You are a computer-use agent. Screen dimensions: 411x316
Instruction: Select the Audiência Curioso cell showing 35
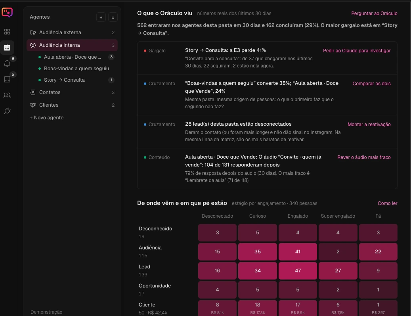coord(257,252)
